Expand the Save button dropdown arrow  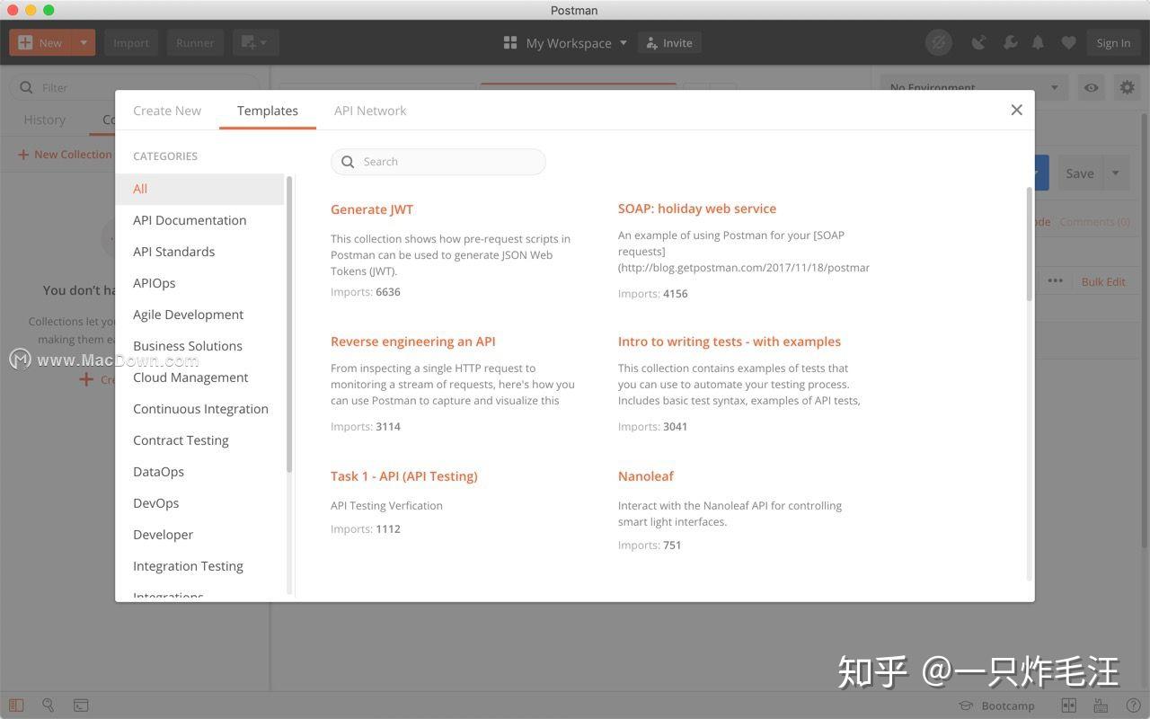coord(1117,173)
